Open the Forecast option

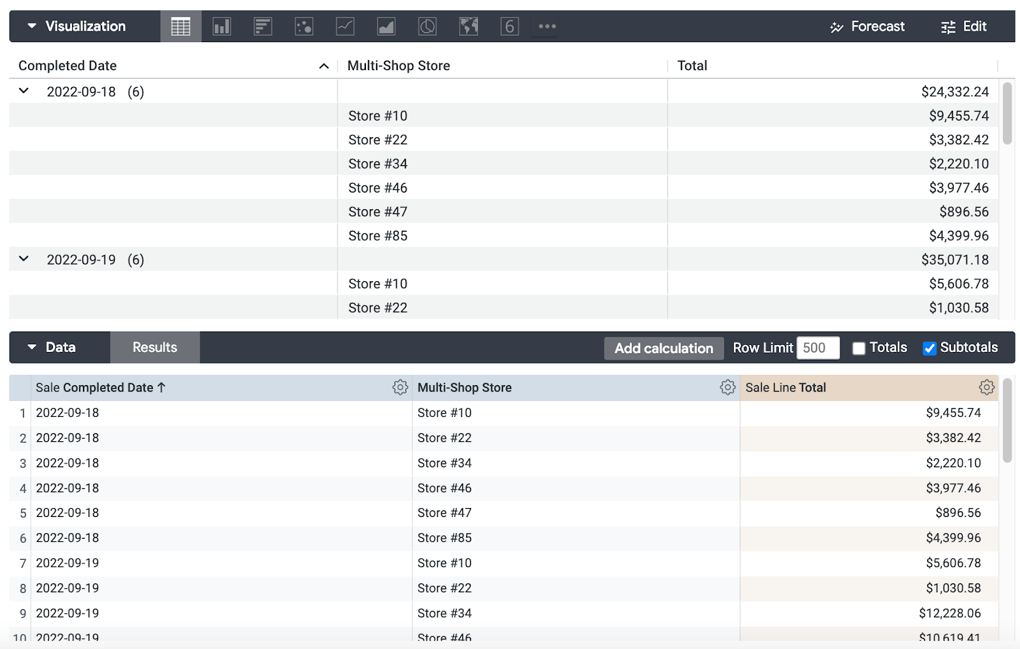tap(867, 27)
